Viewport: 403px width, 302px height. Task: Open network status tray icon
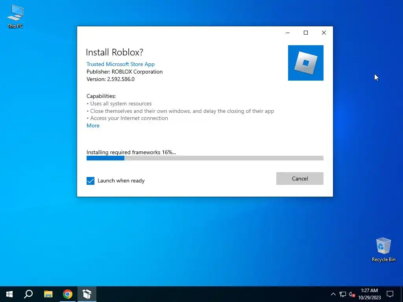343,294
